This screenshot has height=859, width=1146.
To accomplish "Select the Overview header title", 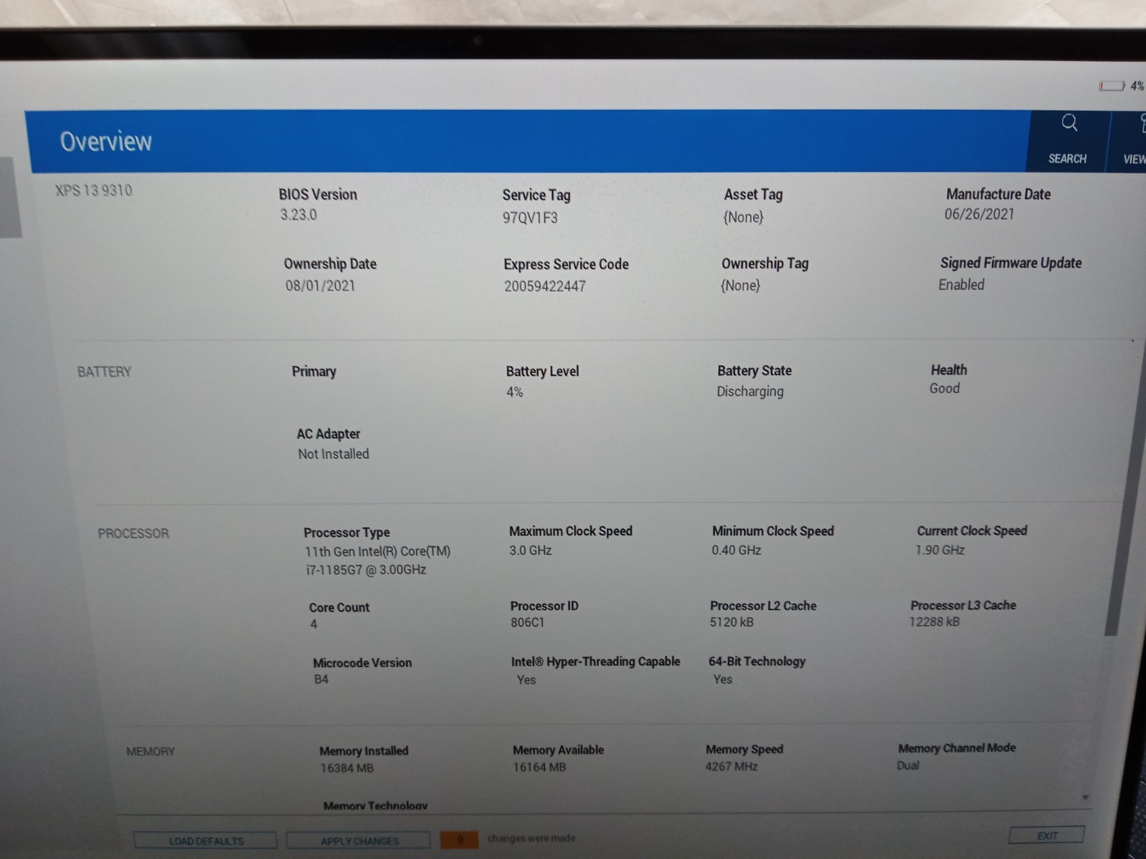I will [106, 141].
